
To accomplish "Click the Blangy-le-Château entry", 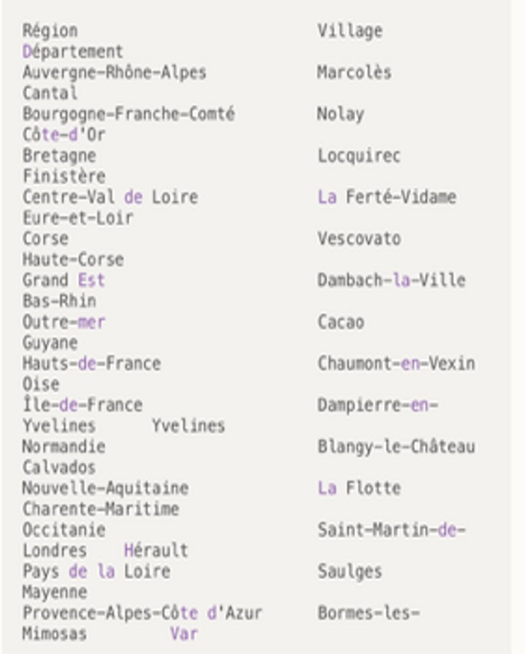I will click(396, 446).
